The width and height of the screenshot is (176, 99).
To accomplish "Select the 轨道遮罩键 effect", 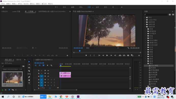I will [x=155, y=79].
